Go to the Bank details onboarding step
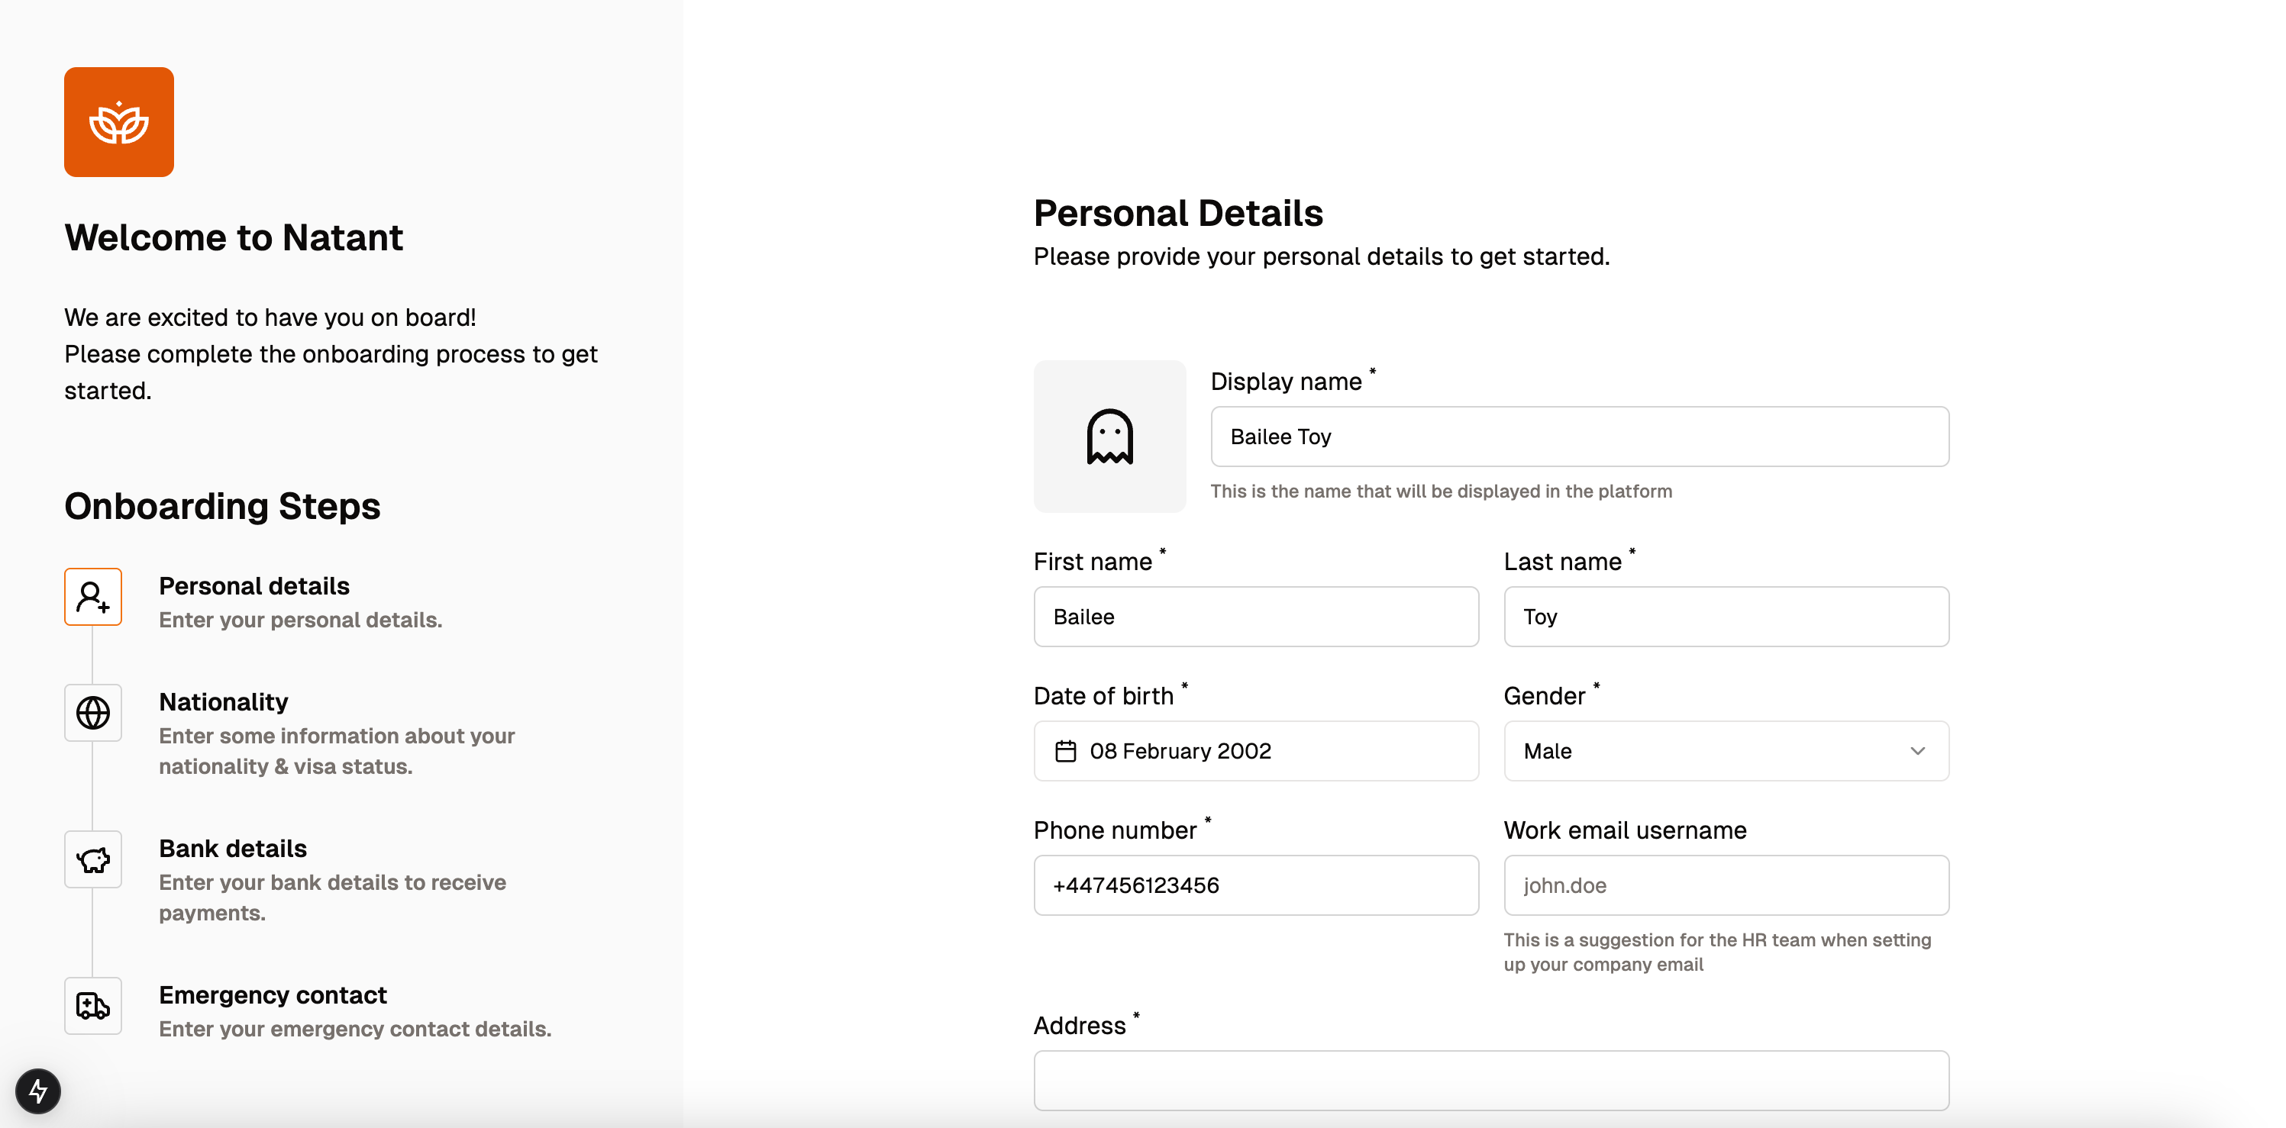Image resolution: width=2286 pixels, height=1128 pixels. click(233, 849)
